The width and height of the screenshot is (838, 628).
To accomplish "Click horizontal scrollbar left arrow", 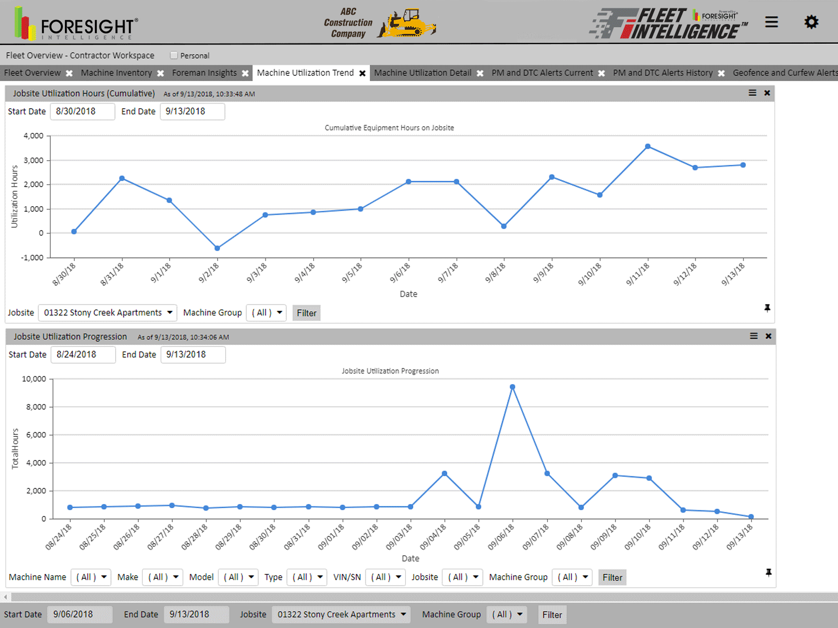I will [x=6, y=597].
